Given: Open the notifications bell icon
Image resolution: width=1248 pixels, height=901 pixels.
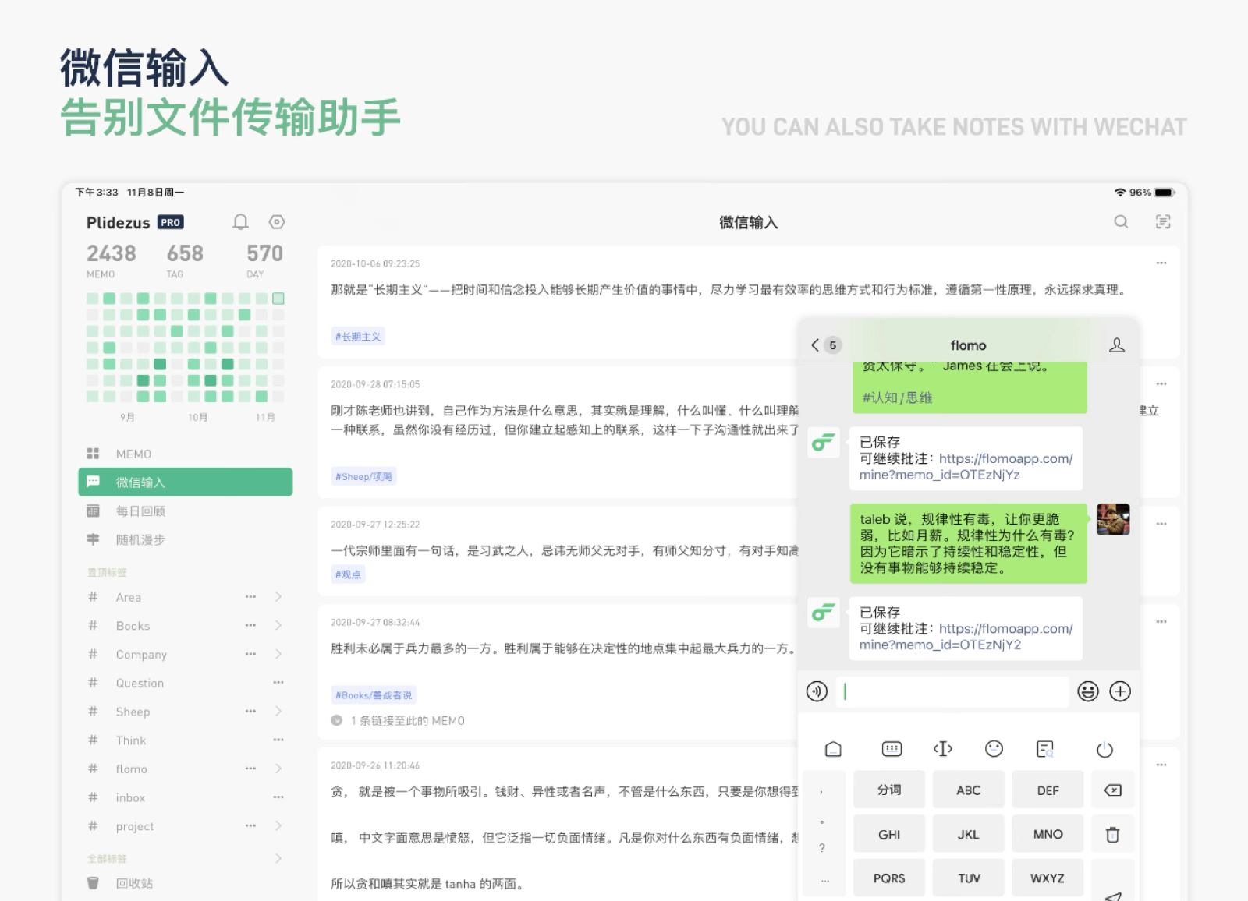Looking at the screenshot, I should pyautogui.click(x=240, y=222).
